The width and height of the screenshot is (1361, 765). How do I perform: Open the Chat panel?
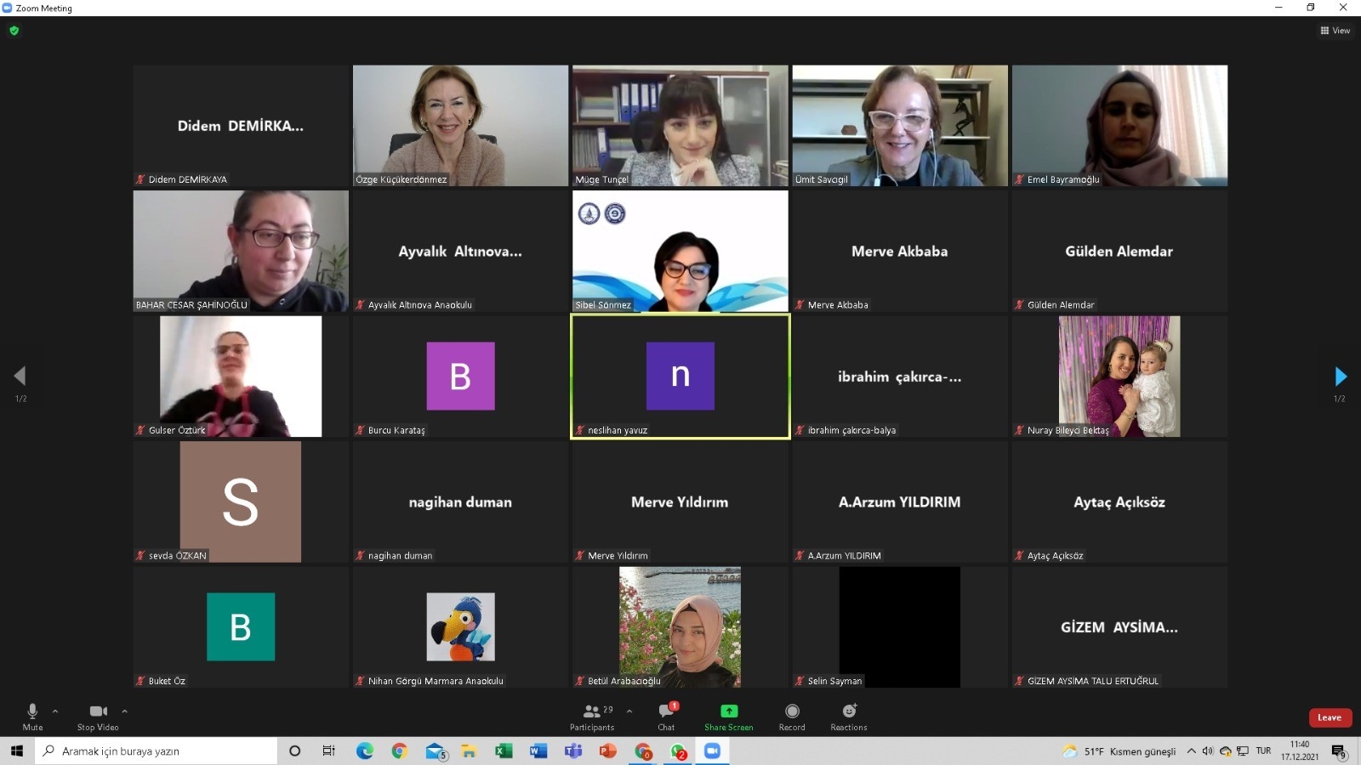[666, 716]
